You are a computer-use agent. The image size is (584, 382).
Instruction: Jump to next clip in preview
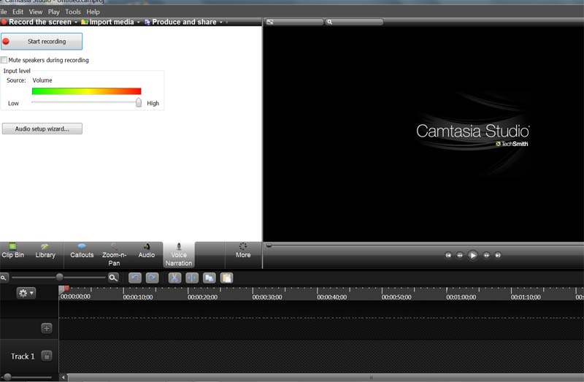tap(498, 256)
